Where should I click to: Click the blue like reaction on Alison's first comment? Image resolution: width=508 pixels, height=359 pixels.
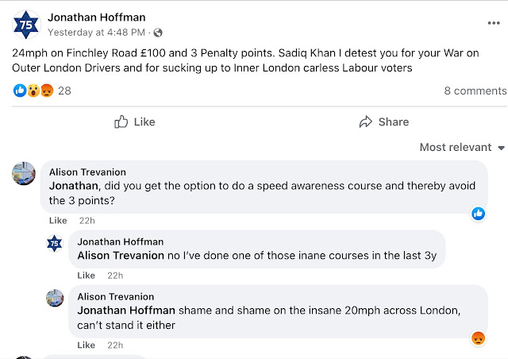click(478, 213)
